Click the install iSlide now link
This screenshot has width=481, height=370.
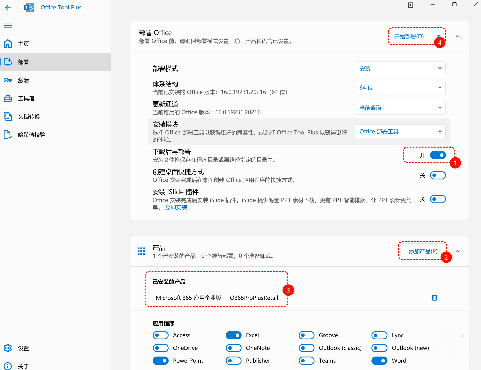pyautogui.click(x=176, y=207)
